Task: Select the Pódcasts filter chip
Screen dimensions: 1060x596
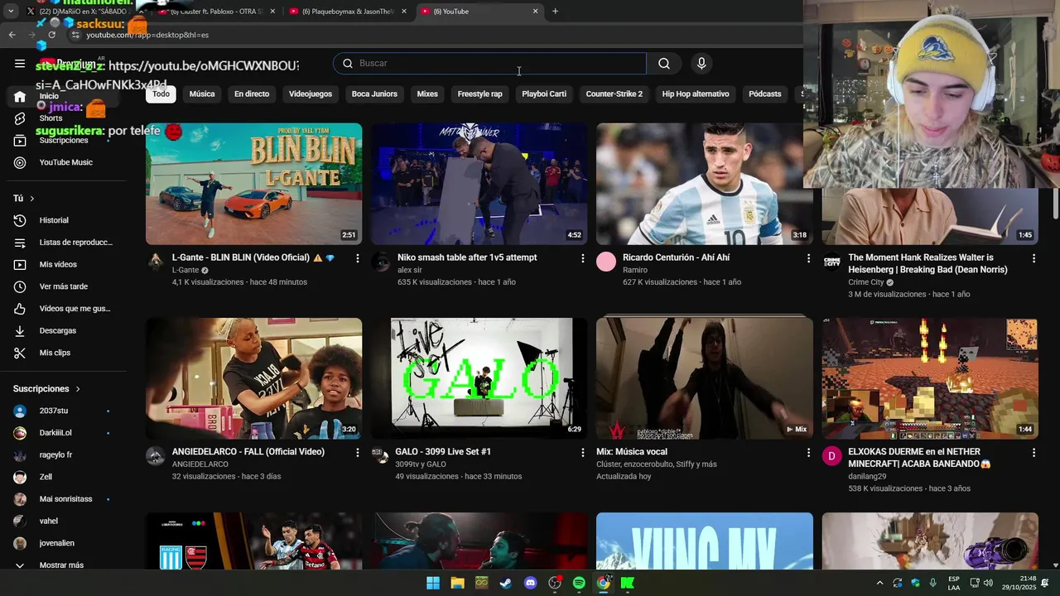Action: pos(765,94)
